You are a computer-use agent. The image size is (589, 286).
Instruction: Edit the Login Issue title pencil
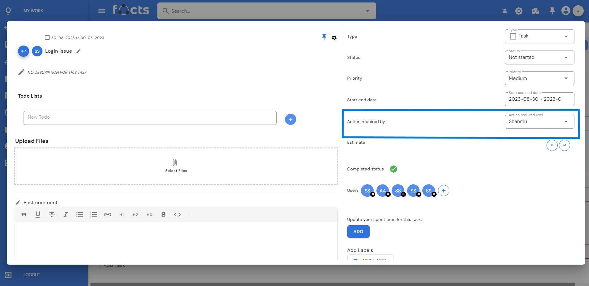coord(79,51)
